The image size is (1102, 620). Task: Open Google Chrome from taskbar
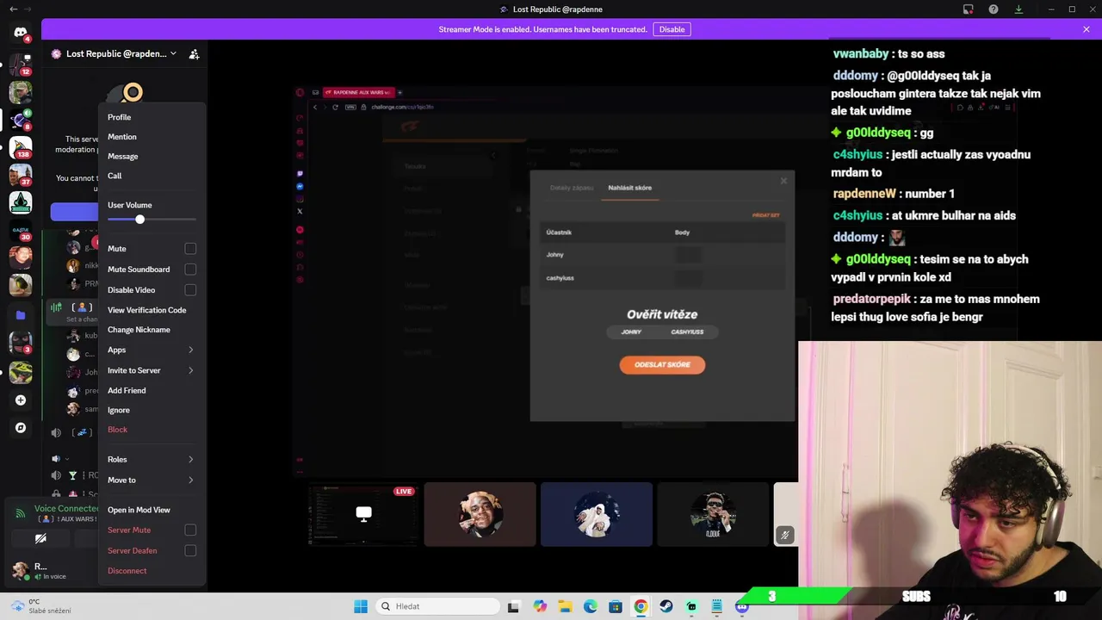click(x=641, y=606)
